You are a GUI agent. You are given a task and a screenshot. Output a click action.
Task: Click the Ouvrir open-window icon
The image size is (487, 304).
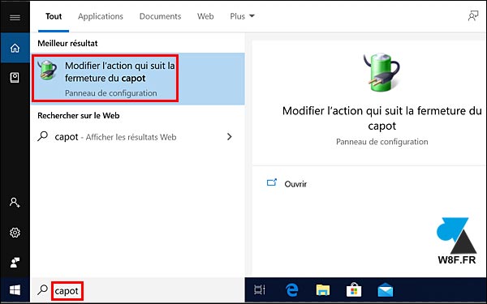coord(272,182)
